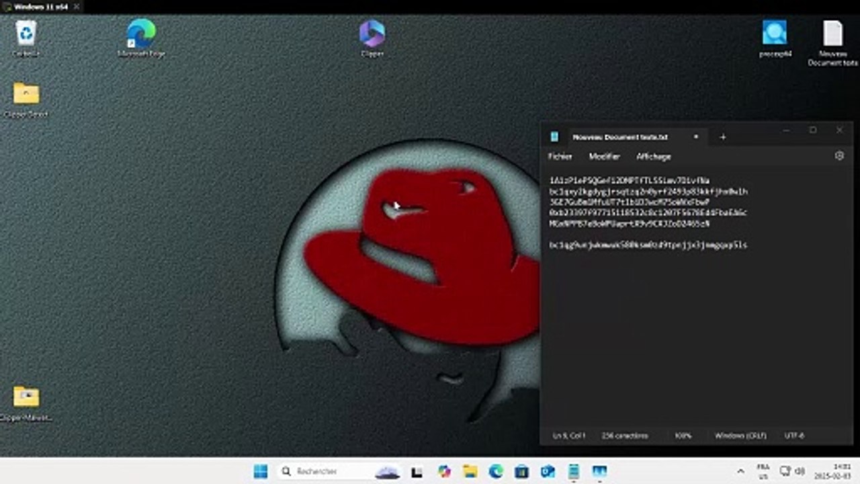Click the search highlight image in taskbar search
This screenshot has width=860, height=484.
click(x=388, y=471)
